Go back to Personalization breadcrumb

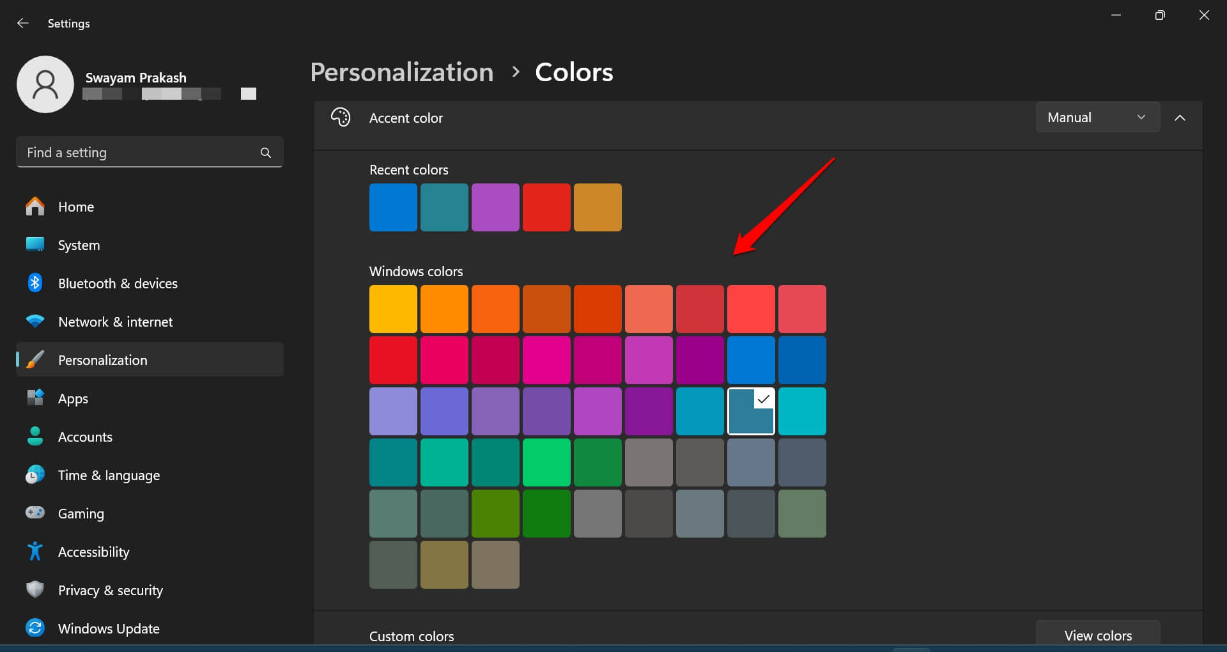402,72
